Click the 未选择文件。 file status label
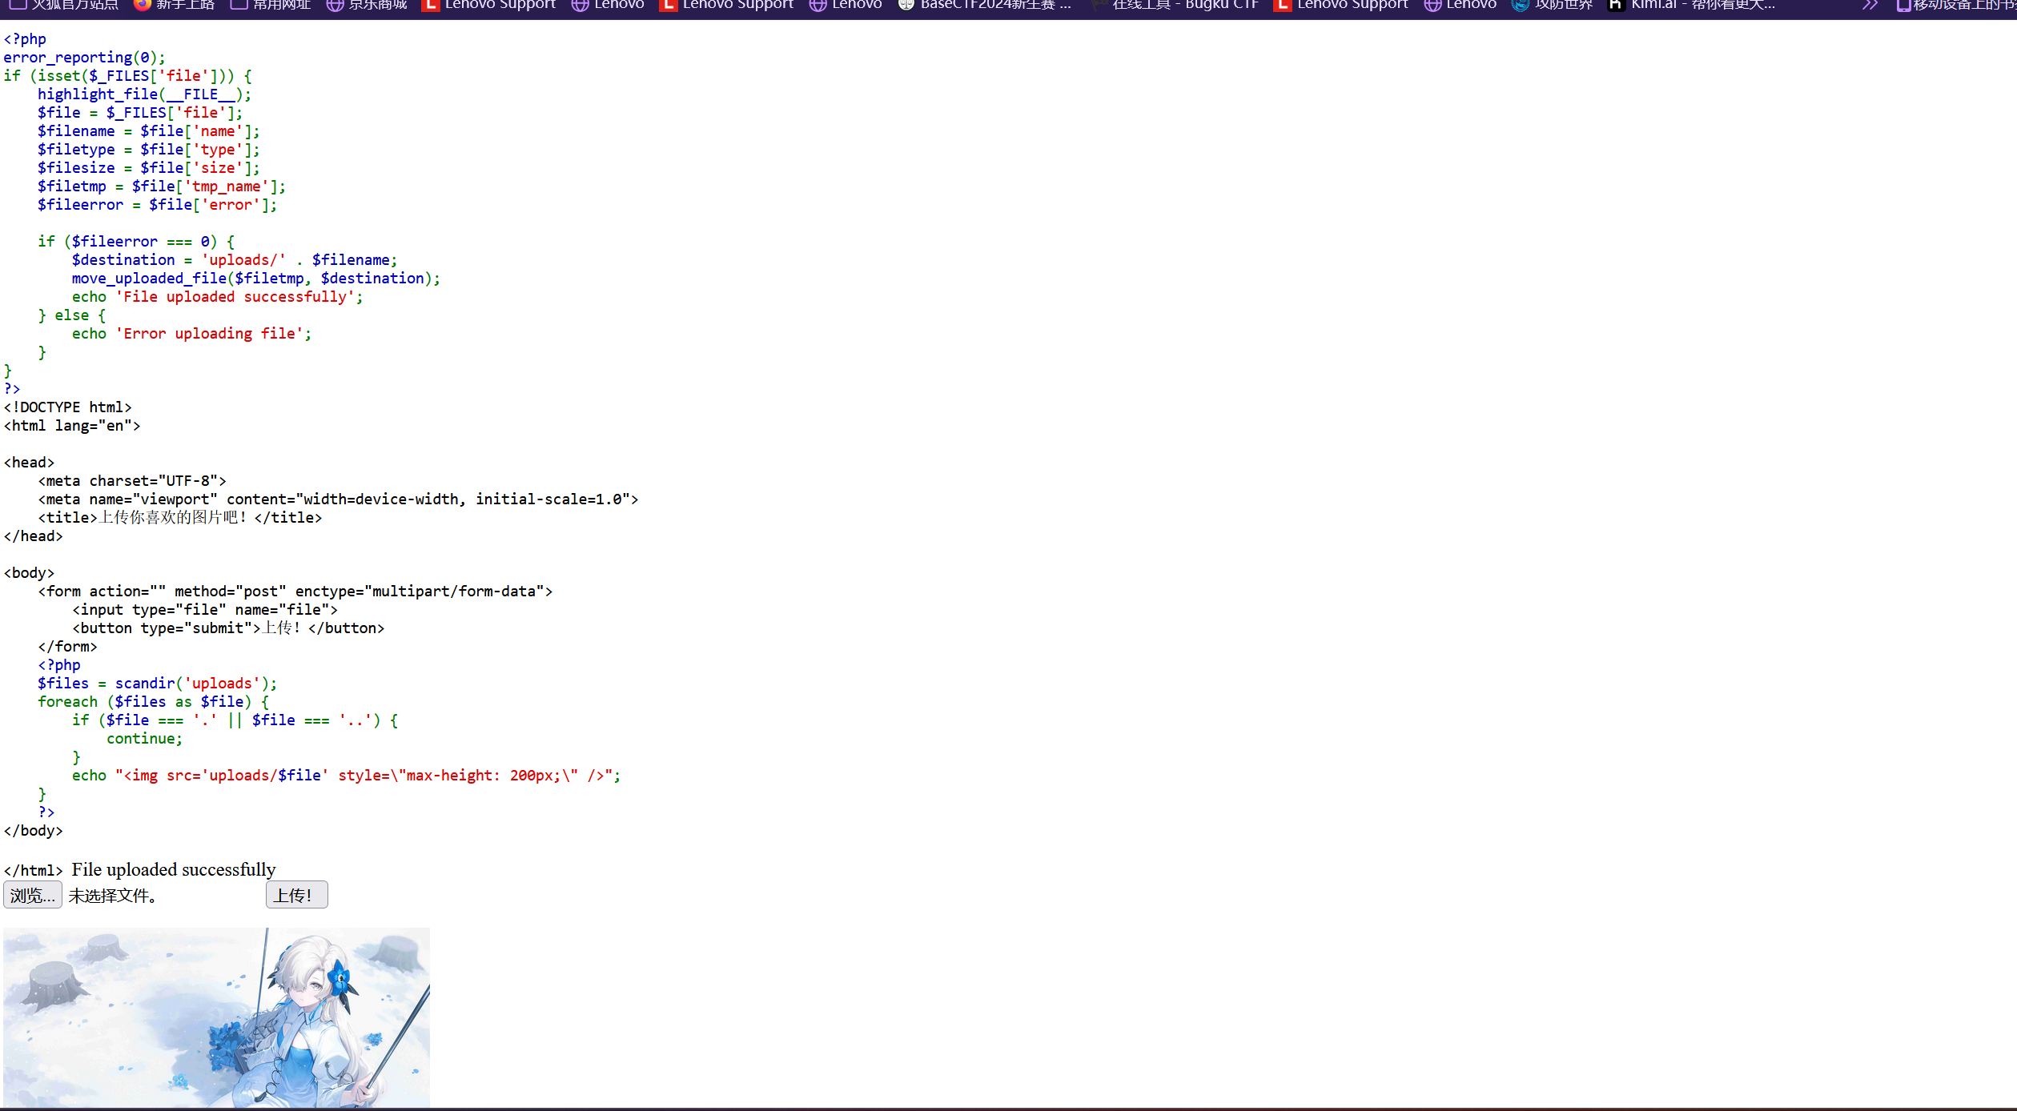This screenshot has height=1111, width=2017. coord(112,896)
